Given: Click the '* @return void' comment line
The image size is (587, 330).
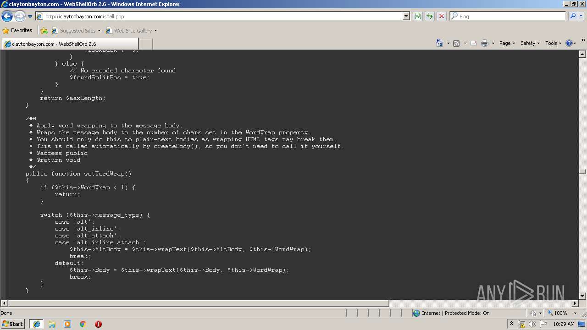Looking at the screenshot, I should (55, 160).
